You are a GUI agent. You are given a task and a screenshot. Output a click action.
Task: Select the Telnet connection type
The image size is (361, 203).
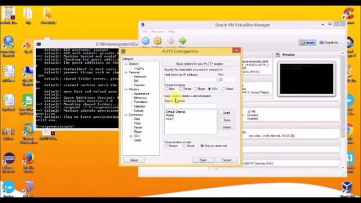pos(180,89)
